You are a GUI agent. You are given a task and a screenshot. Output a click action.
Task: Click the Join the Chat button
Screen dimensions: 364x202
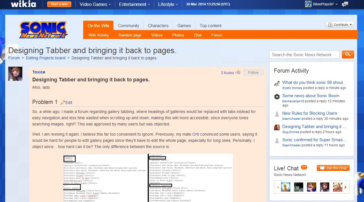(x=333, y=168)
